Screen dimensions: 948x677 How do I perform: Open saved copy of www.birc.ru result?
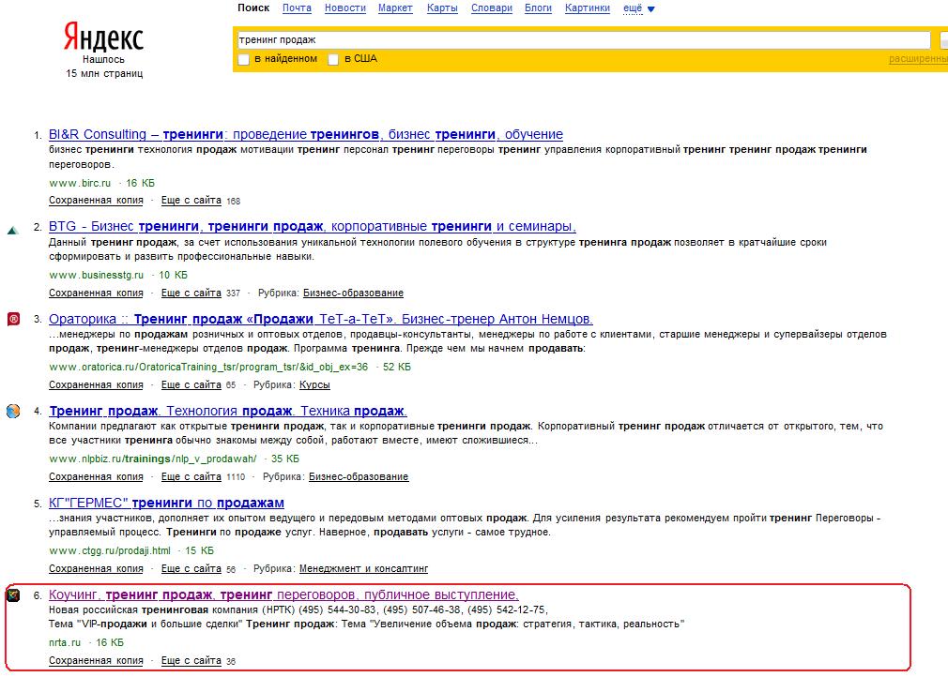coord(96,201)
